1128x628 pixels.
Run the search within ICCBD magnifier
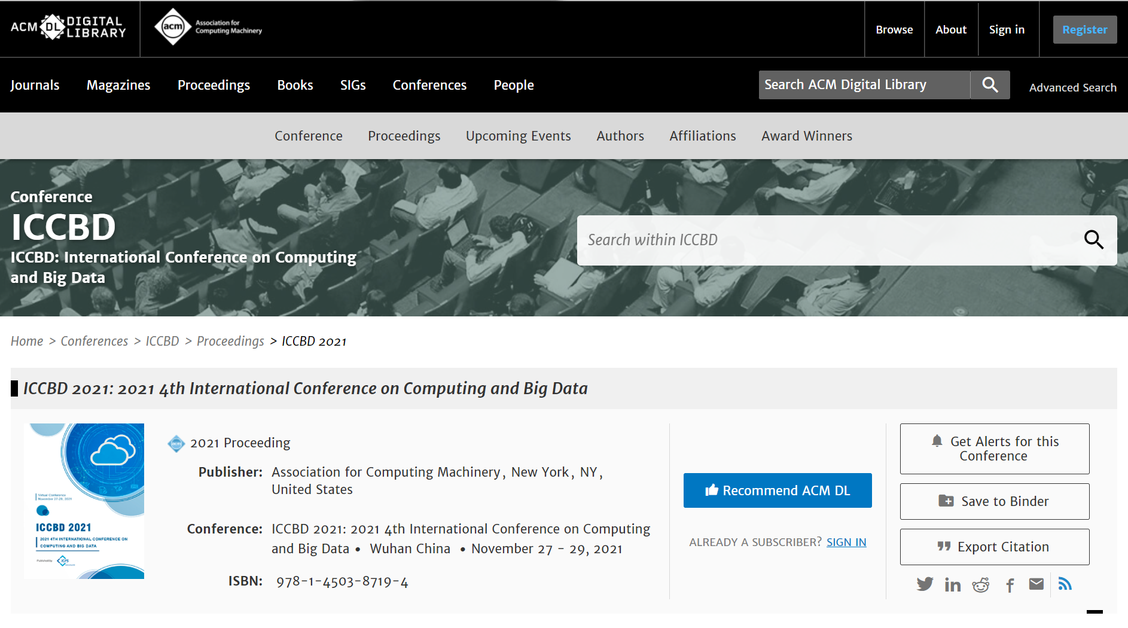tap(1094, 240)
